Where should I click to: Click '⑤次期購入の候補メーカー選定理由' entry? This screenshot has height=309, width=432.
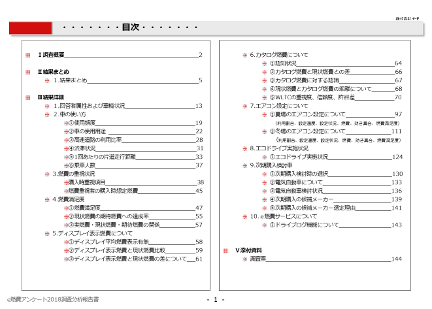312,208
